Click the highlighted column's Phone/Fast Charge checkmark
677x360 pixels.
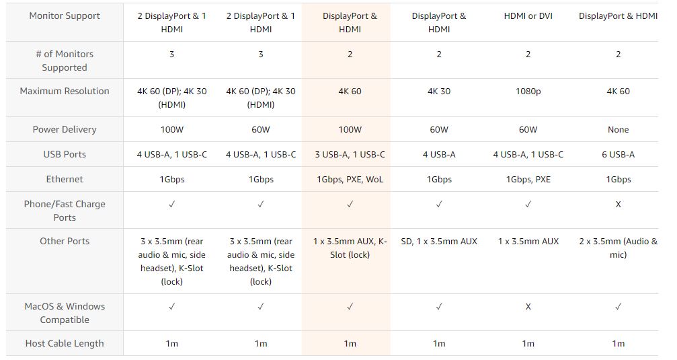350,204
